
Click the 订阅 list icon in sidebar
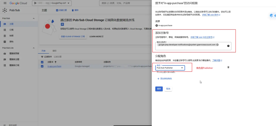(x=5, y=30)
